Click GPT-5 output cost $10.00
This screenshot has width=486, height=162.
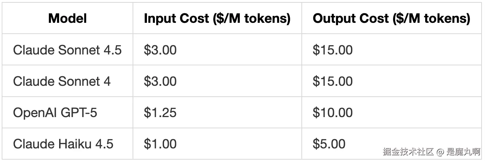tap(333, 113)
